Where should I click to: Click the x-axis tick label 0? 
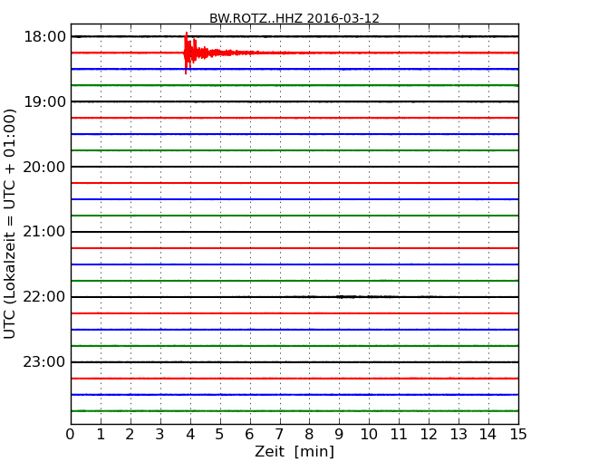coord(71,434)
